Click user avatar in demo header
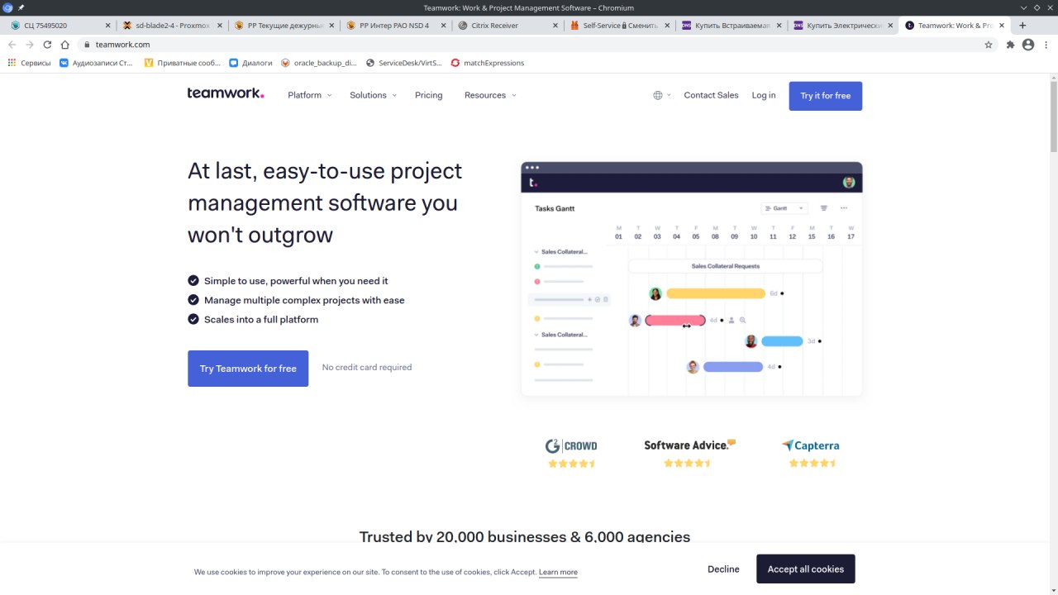1058x595 pixels. coord(849,182)
